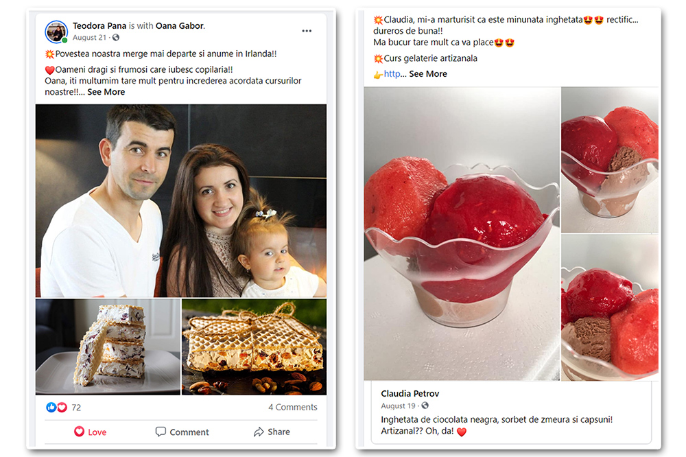
Task: Open the 4 Comments list
Action: click(293, 407)
